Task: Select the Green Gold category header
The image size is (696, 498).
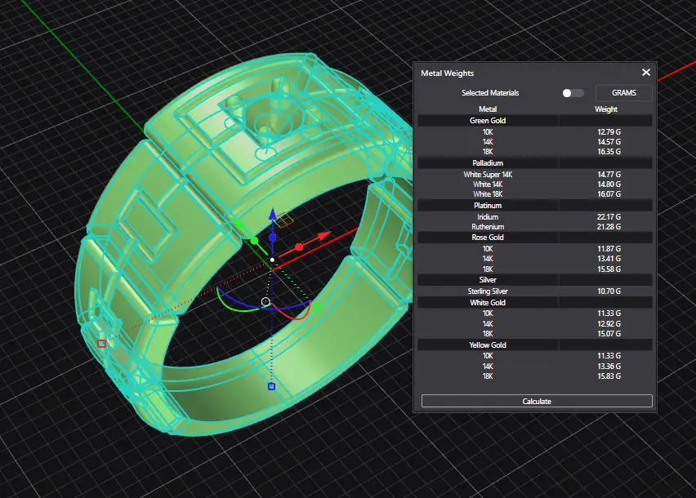Action: [488, 121]
